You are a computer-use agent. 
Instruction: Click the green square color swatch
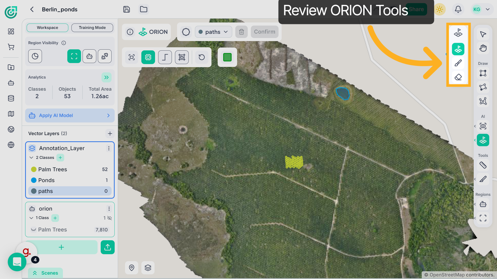[227, 57]
